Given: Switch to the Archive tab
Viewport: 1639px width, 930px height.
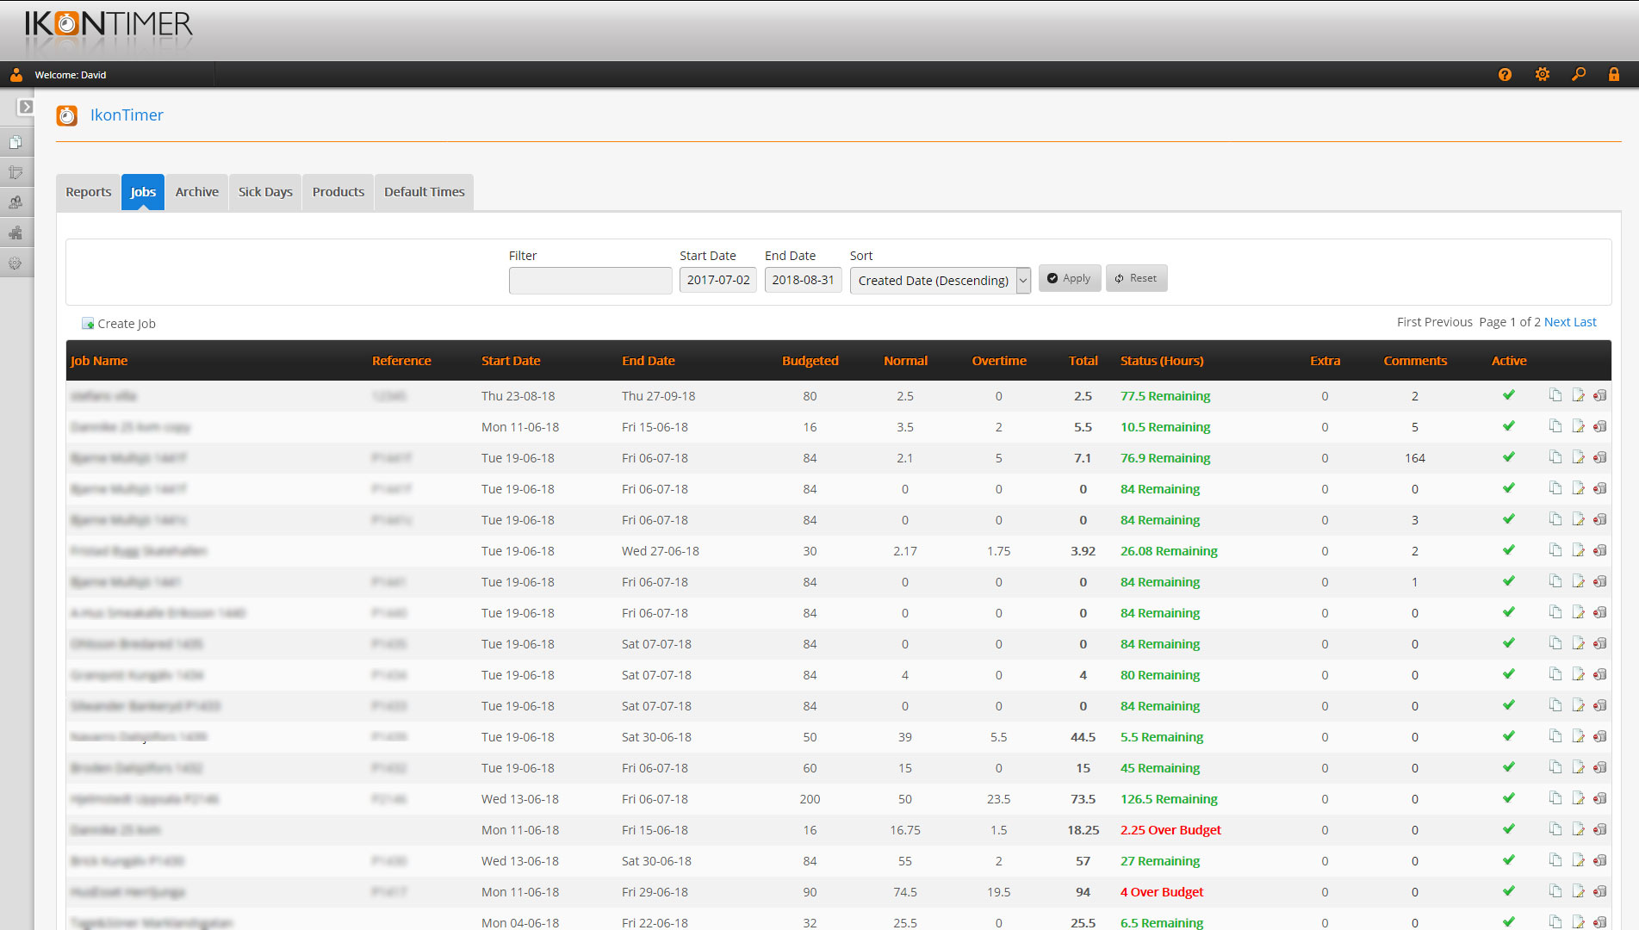Looking at the screenshot, I should coord(196,191).
